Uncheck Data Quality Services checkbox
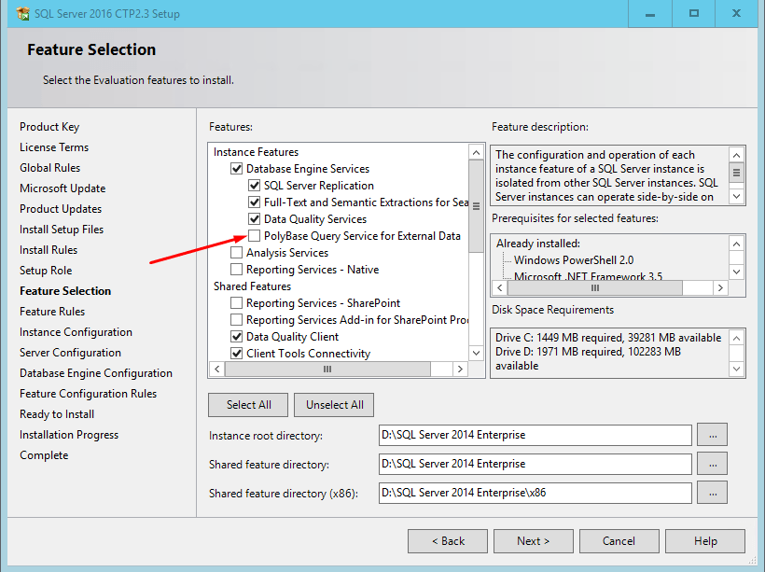This screenshot has width=765, height=572. [x=254, y=219]
